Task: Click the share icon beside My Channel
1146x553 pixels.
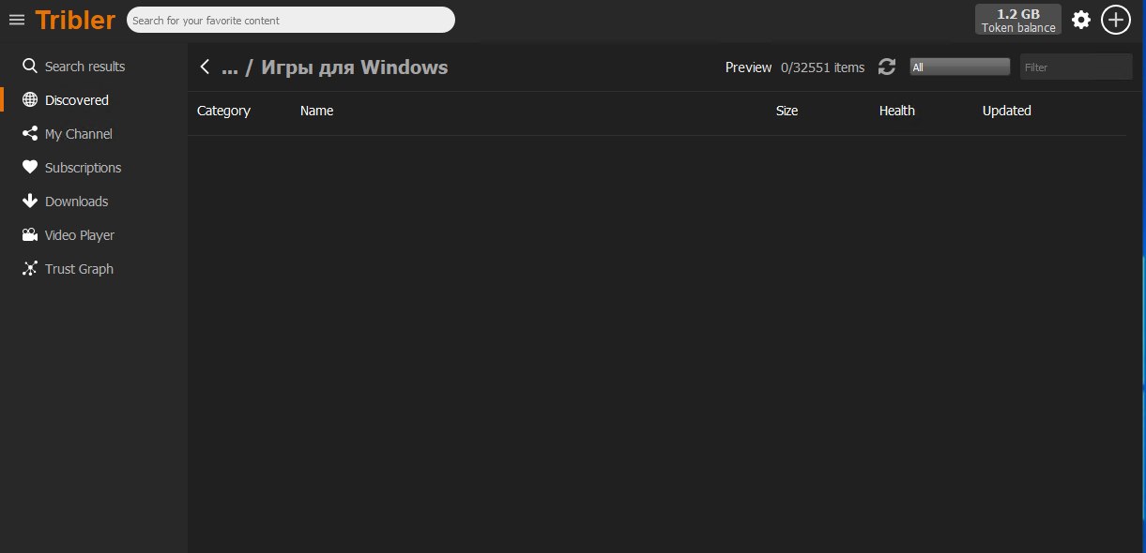Action: coord(30,134)
